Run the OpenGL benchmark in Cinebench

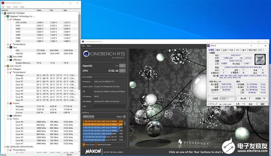pyautogui.click(x=122, y=66)
